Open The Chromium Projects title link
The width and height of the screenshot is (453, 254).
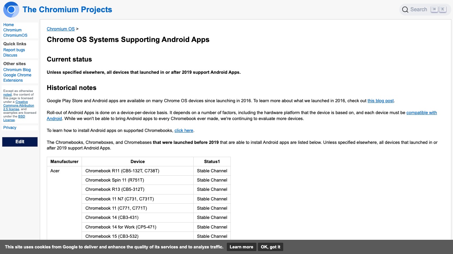pyautogui.click(x=67, y=10)
